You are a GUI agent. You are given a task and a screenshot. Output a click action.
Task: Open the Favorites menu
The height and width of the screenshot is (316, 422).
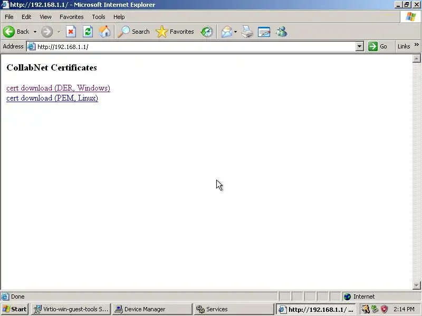(72, 17)
